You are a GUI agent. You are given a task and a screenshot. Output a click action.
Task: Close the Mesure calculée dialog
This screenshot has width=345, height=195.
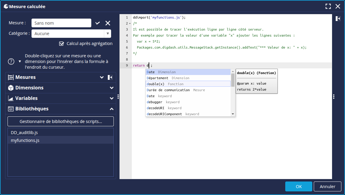[x=338, y=6]
